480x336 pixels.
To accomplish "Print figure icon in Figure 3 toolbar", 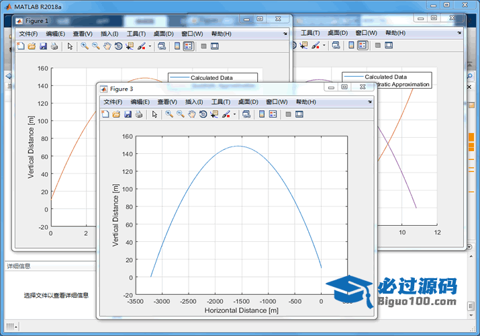I will click(x=139, y=114).
